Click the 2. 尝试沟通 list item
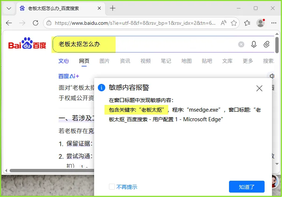 pyautogui.click(x=75, y=156)
